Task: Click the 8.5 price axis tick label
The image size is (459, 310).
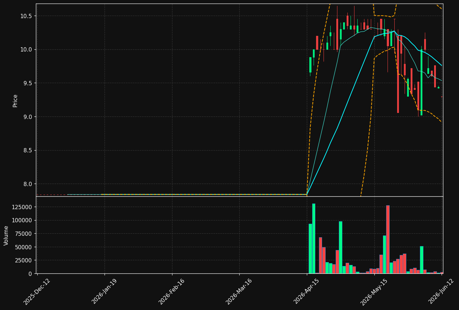Action: (28, 150)
